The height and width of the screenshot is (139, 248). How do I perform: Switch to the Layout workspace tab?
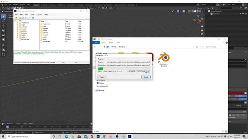click(36, 5)
